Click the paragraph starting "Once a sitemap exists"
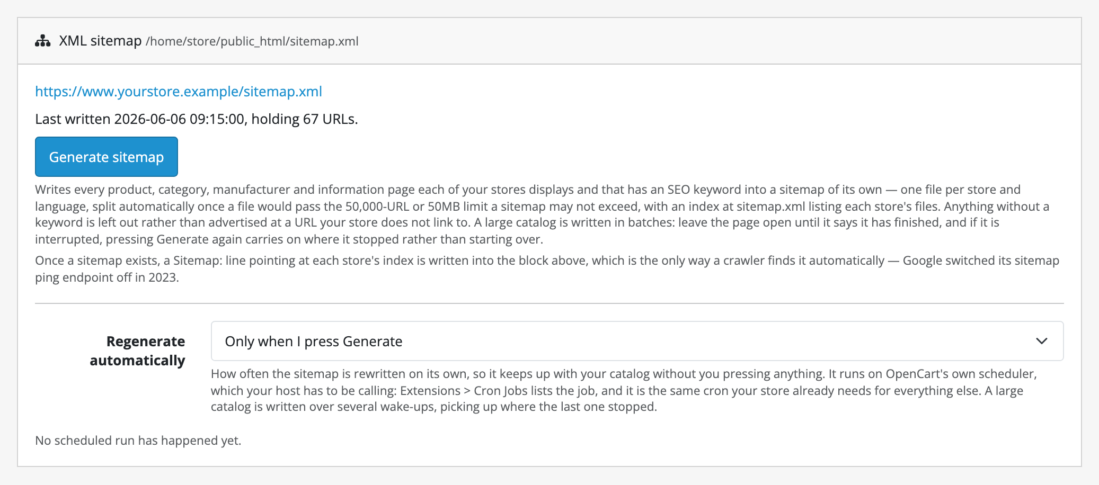Screen dimensions: 1099x485 tap(547, 269)
